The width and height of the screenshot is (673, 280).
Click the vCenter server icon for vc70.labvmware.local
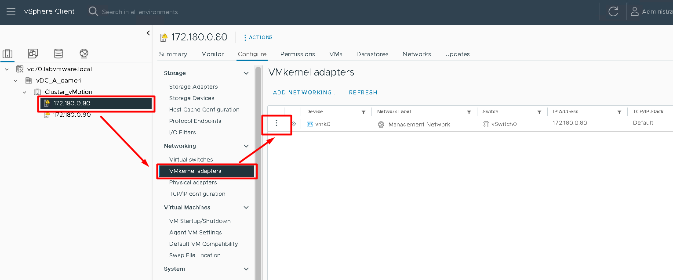click(19, 69)
